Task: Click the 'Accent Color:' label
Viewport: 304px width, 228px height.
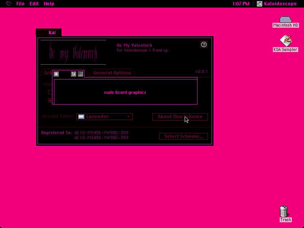Action: tap(58, 116)
